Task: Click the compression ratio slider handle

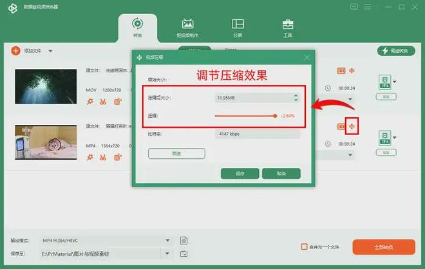Action: point(275,116)
